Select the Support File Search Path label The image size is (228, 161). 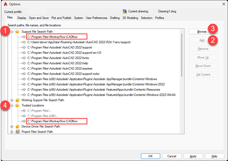[x=37, y=31]
